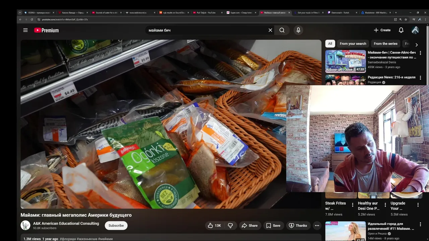Open YouTube notifications bell
The height and width of the screenshot is (241, 429).
pyautogui.click(x=401, y=30)
